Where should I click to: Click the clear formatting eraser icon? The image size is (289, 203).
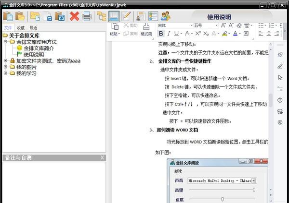pos(239,25)
